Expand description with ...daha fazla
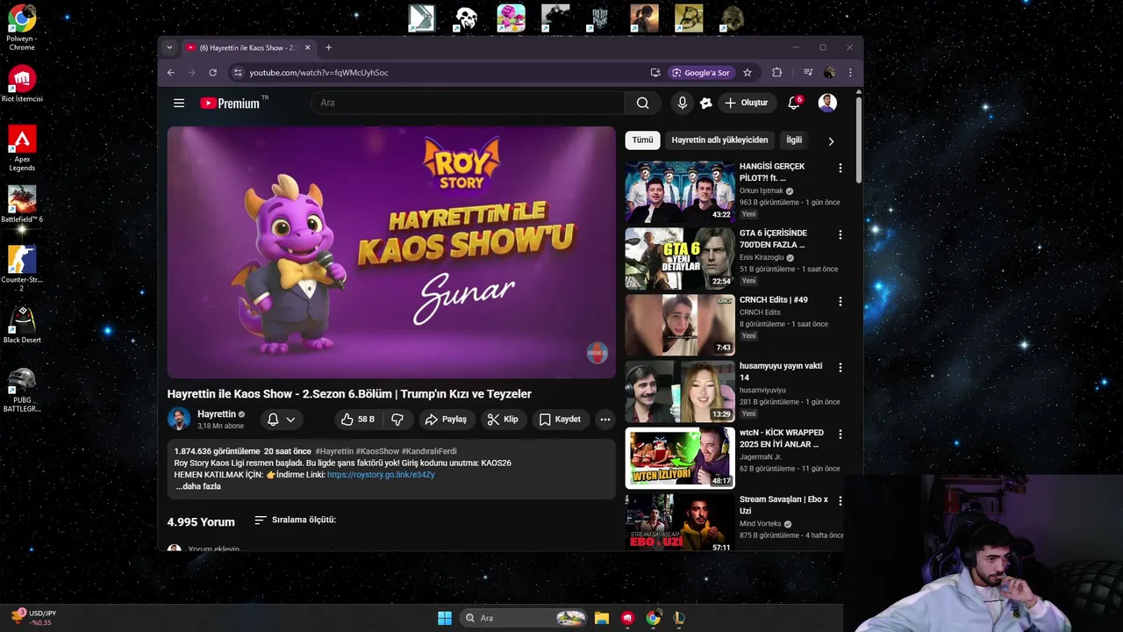This screenshot has width=1123, height=632. click(x=198, y=486)
